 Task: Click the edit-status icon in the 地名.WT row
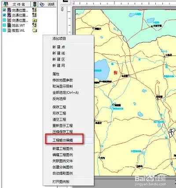[x=34, y=25]
